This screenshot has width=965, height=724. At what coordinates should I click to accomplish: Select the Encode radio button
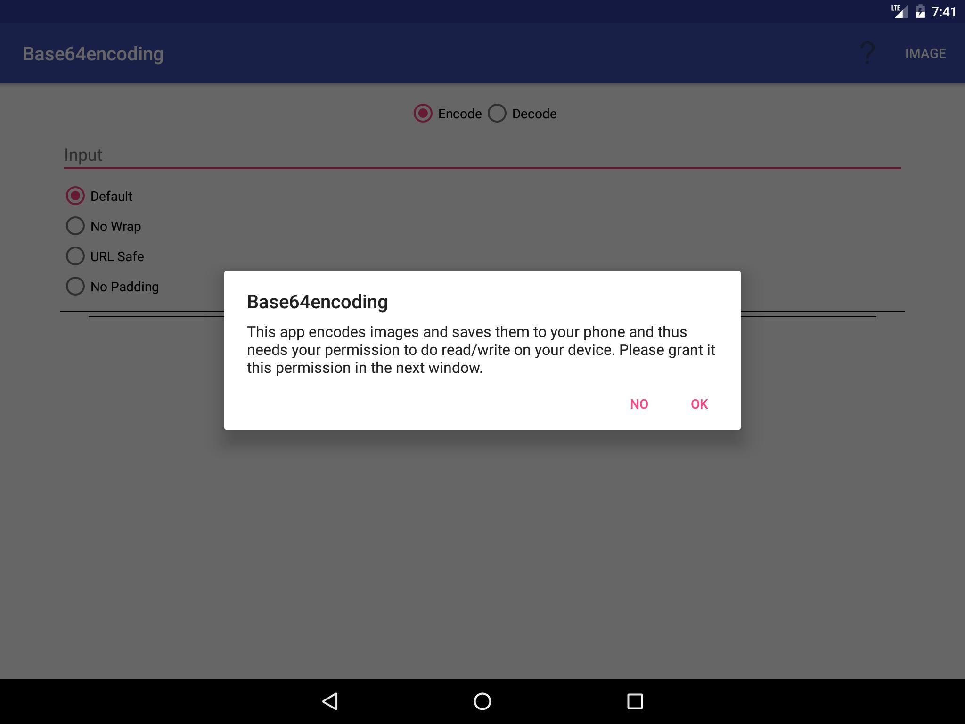tap(424, 113)
